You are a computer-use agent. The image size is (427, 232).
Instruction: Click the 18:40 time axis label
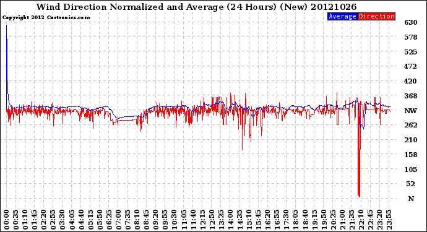305,220
